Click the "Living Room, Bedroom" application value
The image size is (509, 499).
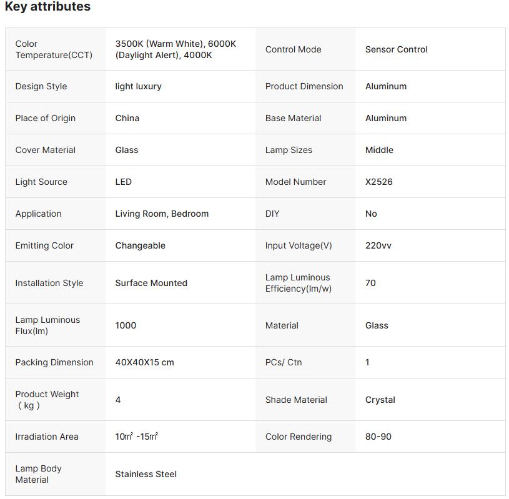(162, 214)
